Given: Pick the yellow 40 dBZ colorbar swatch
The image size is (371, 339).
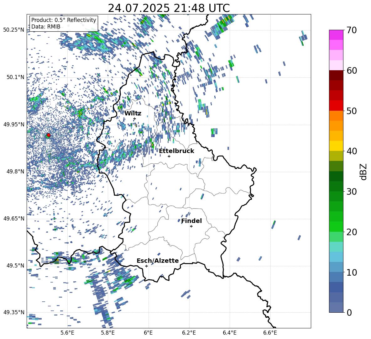Looking at the screenshot, I should click(336, 146).
